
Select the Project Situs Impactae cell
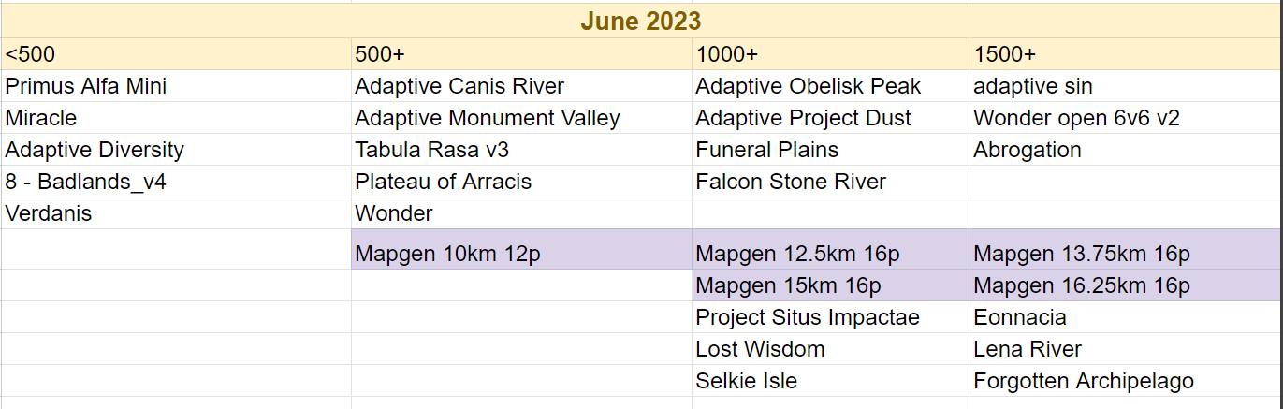(831, 317)
